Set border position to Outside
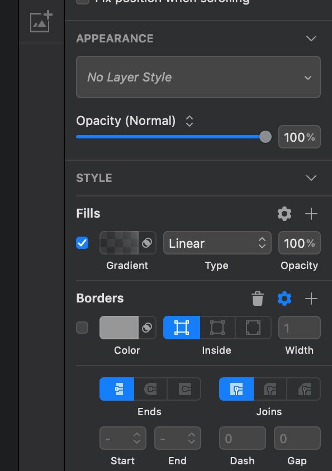The width and height of the screenshot is (332, 471). [253, 328]
